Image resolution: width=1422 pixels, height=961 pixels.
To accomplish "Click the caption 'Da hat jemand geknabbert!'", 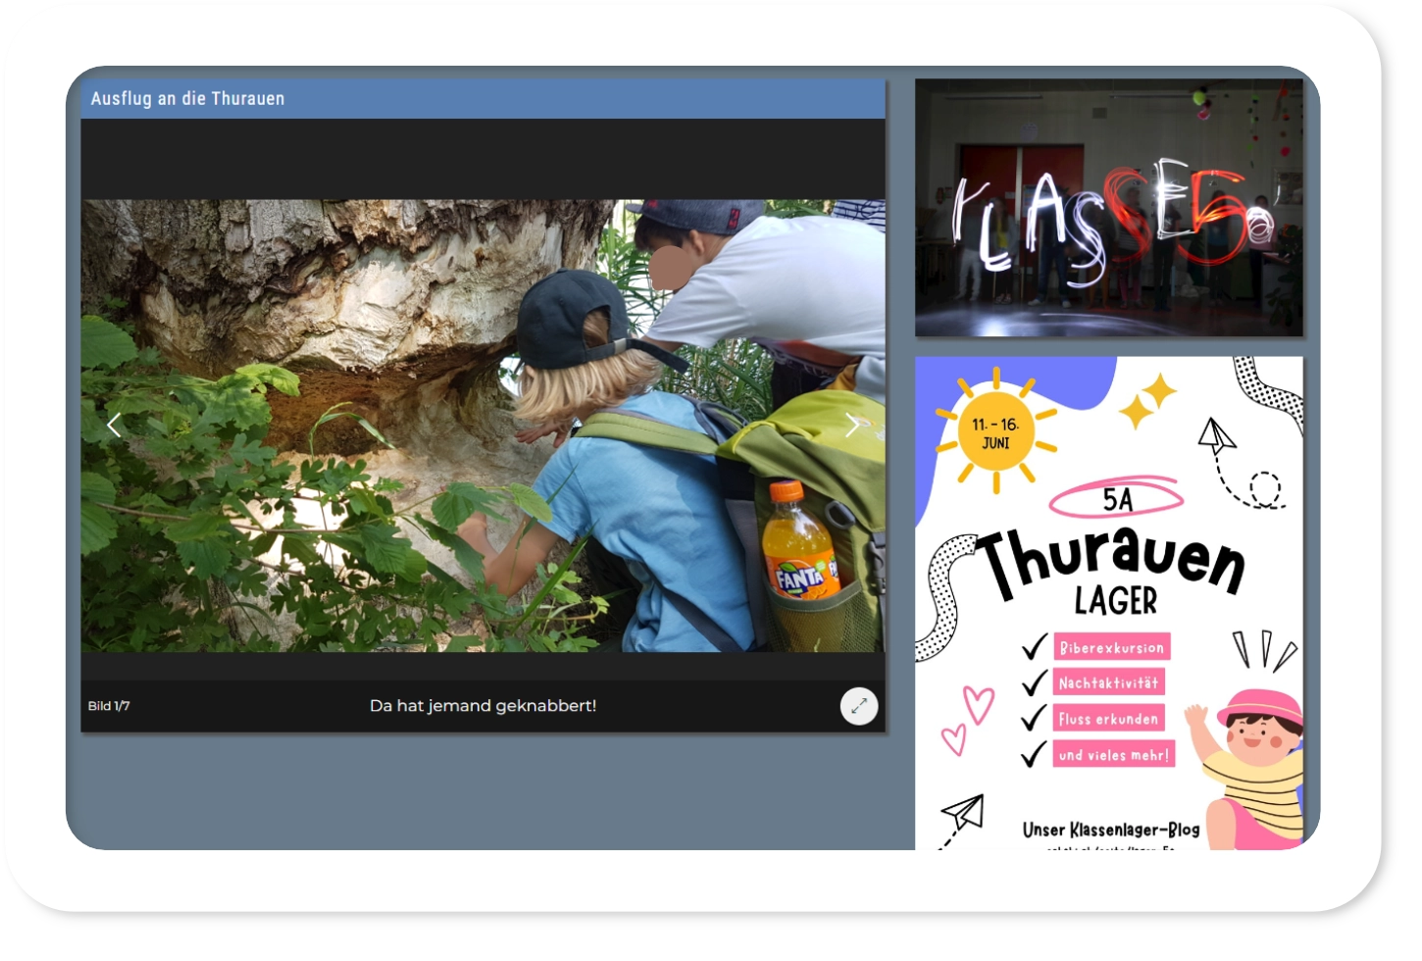I will click(x=482, y=706).
